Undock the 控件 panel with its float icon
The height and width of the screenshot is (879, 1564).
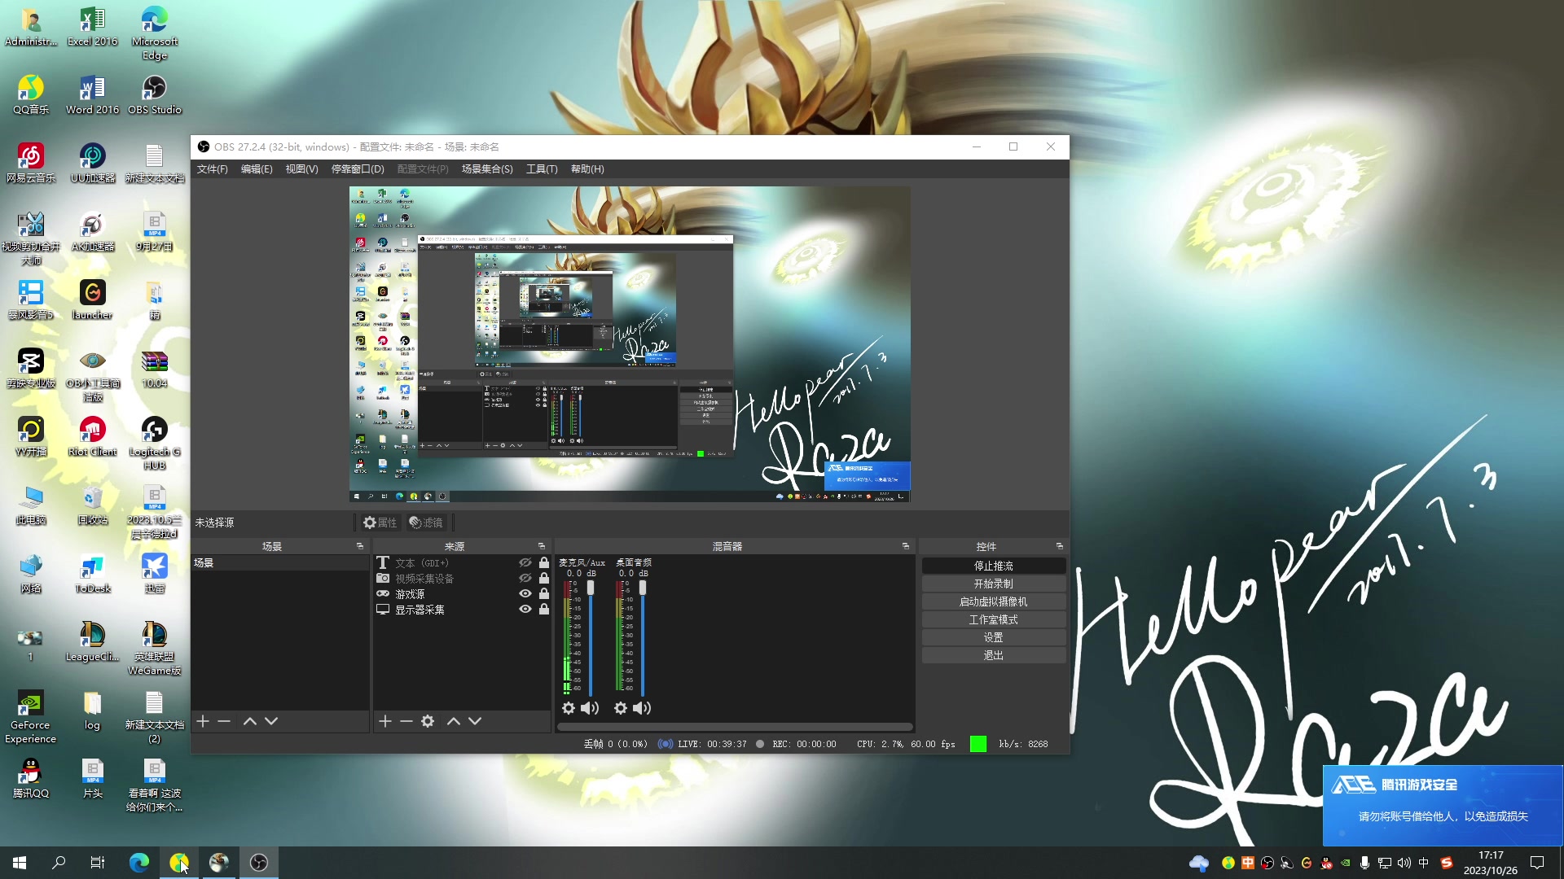pos(1060,546)
